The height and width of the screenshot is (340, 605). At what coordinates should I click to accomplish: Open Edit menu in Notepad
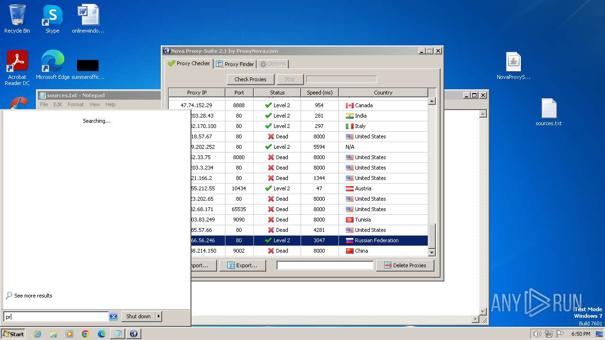click(58, 104)
